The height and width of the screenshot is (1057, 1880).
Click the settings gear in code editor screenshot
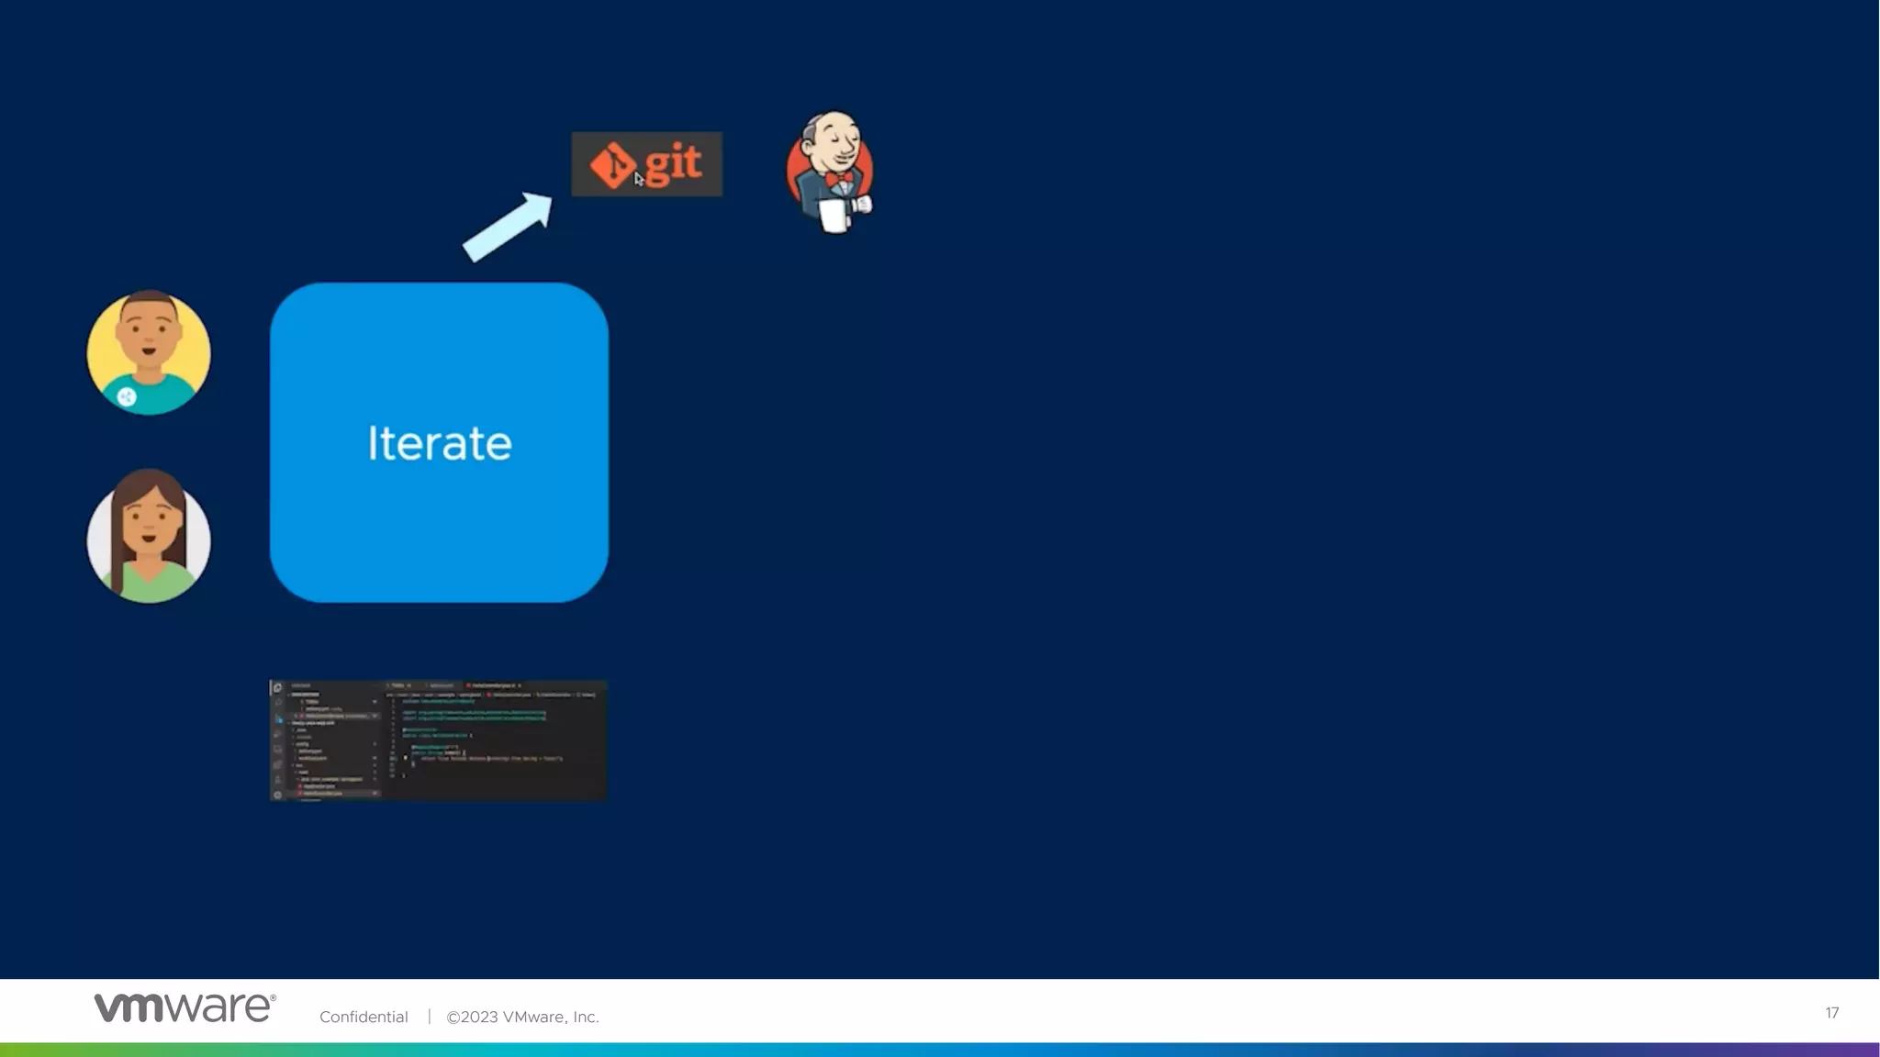coord(277,795)
